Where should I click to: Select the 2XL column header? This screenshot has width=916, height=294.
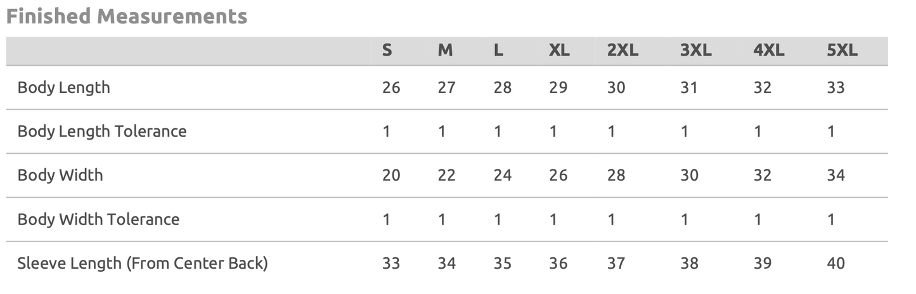tap(622, 51)
